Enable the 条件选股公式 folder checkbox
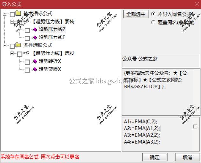 12,46
